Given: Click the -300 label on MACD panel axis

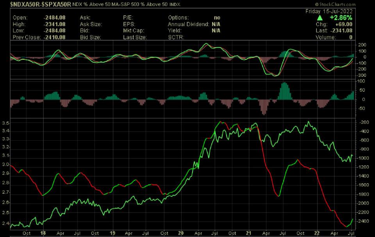Looking at the screenshot, I should [361, 75].
